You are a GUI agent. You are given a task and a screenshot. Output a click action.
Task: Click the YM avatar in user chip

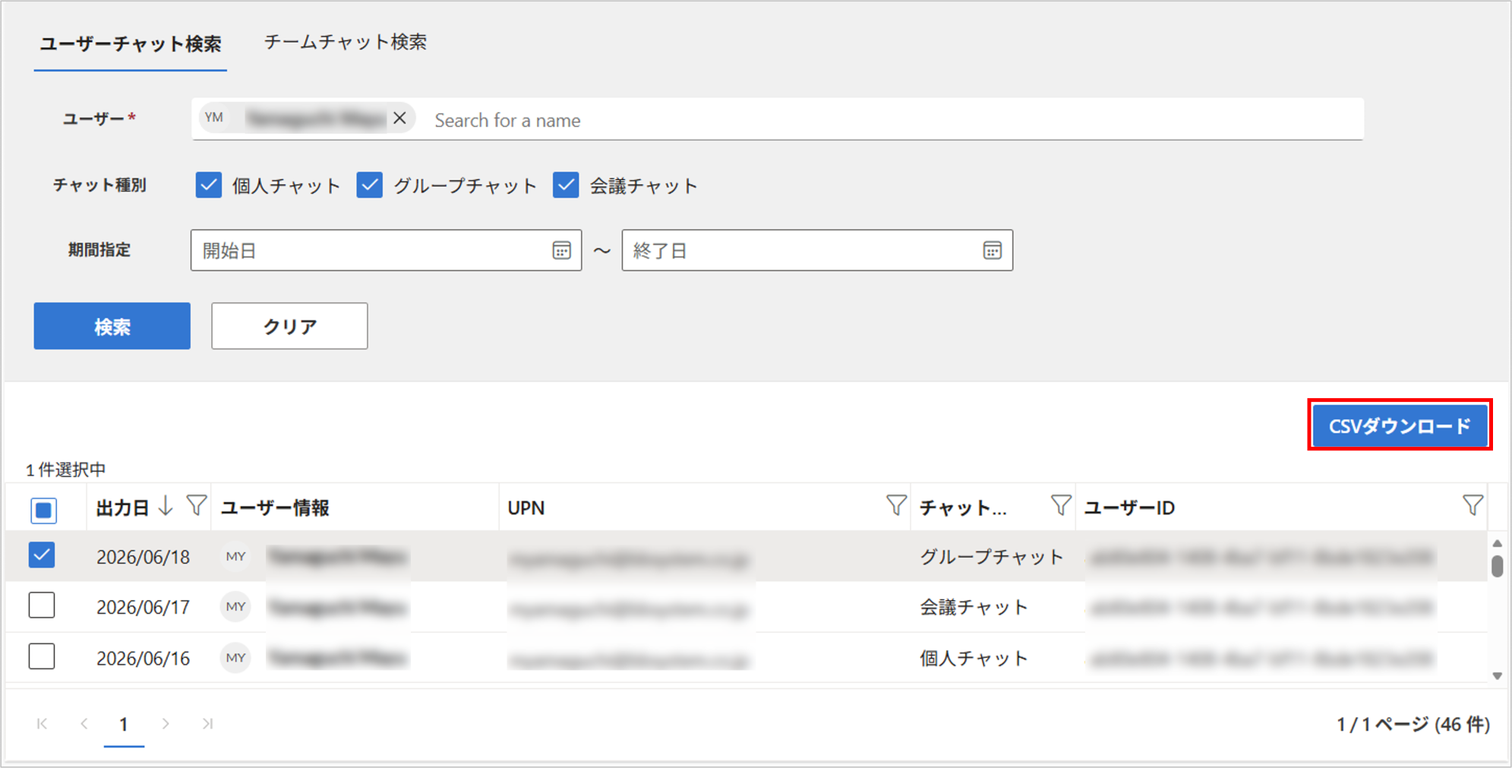point(214,118)
